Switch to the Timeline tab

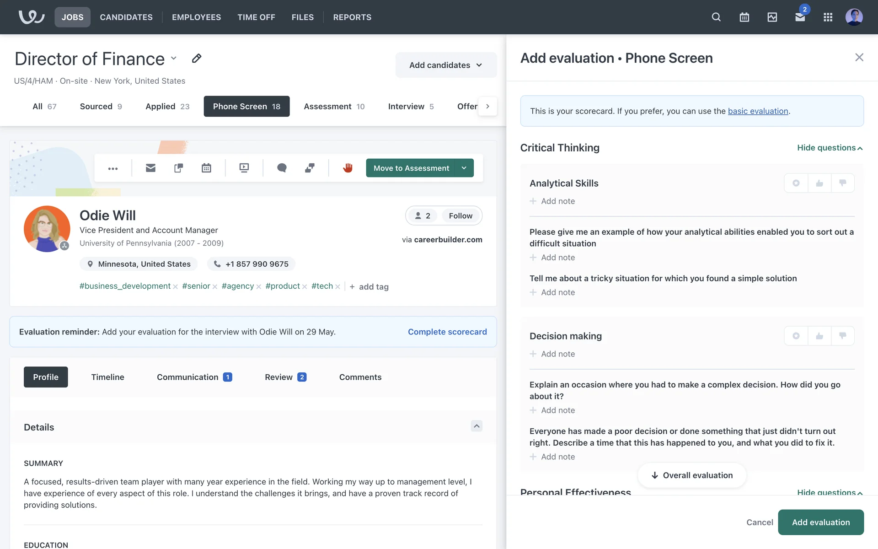pyautogui.click(x=107, y=377)
